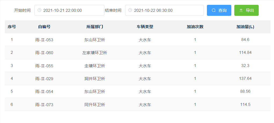Click 大水车 in row 雨-II-029
This screenshot has width=274, height=123.
(145, 79)
